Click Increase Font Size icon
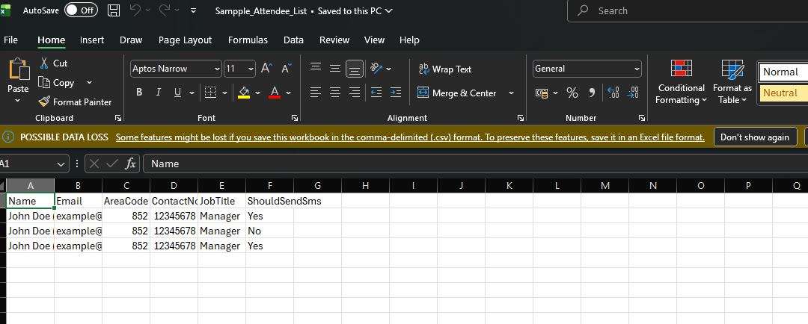This screenshot has width=808, height=324. [266, 69]
